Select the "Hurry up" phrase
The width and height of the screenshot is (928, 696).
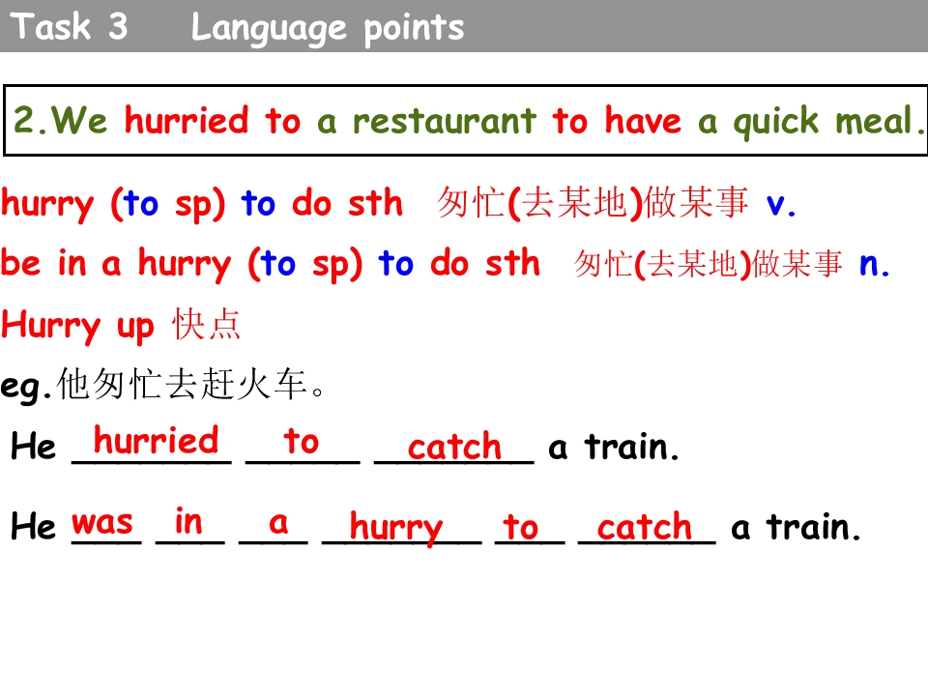[x=77, y=326]
